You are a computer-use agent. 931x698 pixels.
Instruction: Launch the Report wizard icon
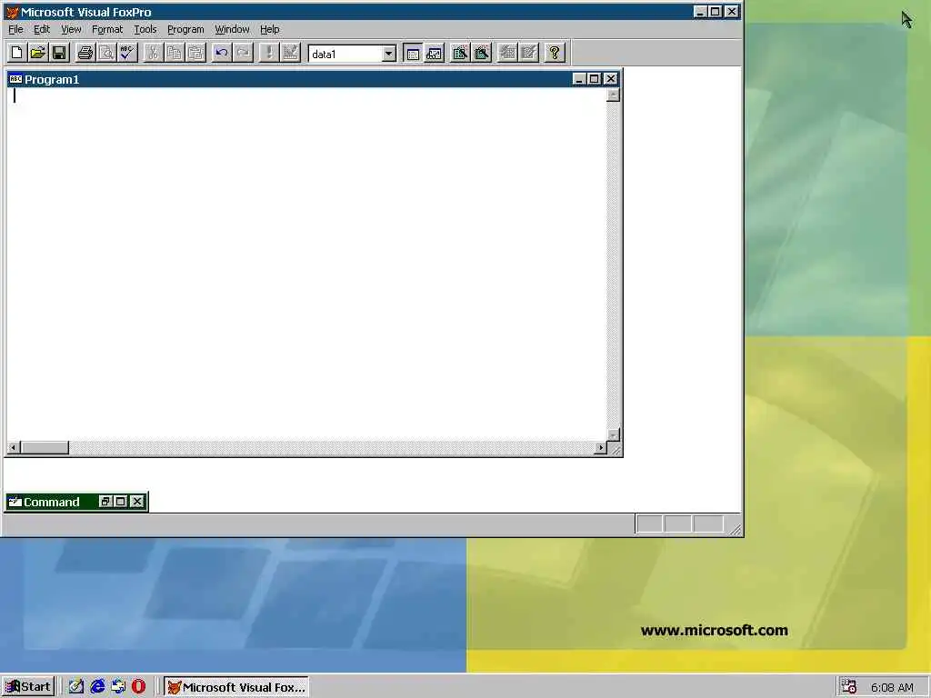pyautogui.click(x=482, y=53)
